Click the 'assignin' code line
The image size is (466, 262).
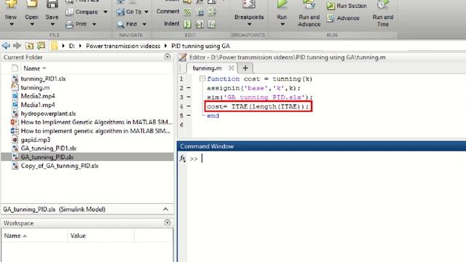click(254, 88)
